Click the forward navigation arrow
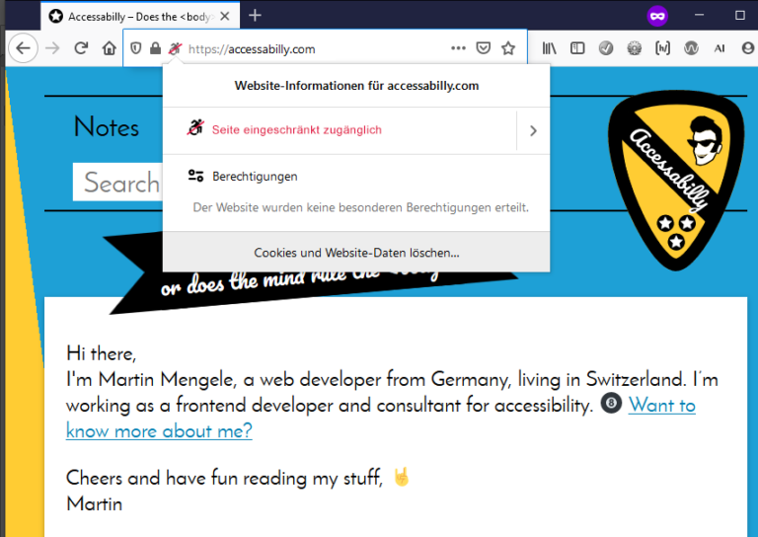The width and height of the screenshot is (758, 537). point(52,48)
